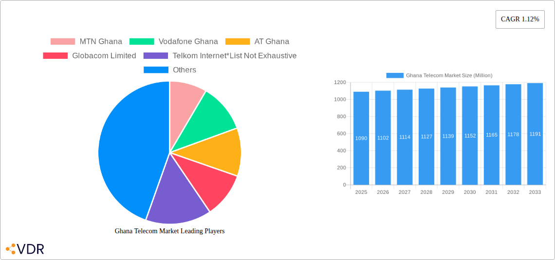Click the Ghana Telecom Market Size legend swatch
This screenshot has height=260, width=555.
coord(395,75)
